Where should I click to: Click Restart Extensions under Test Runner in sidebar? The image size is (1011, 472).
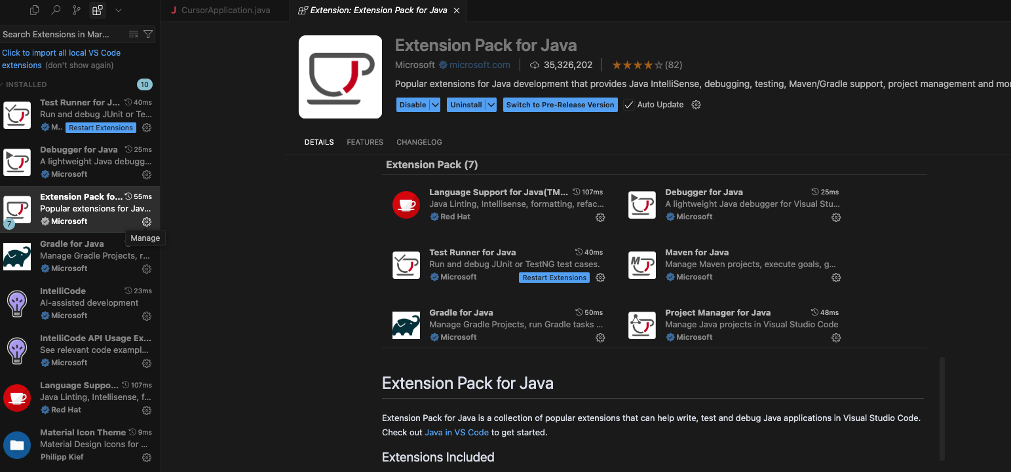click(101, 128)
